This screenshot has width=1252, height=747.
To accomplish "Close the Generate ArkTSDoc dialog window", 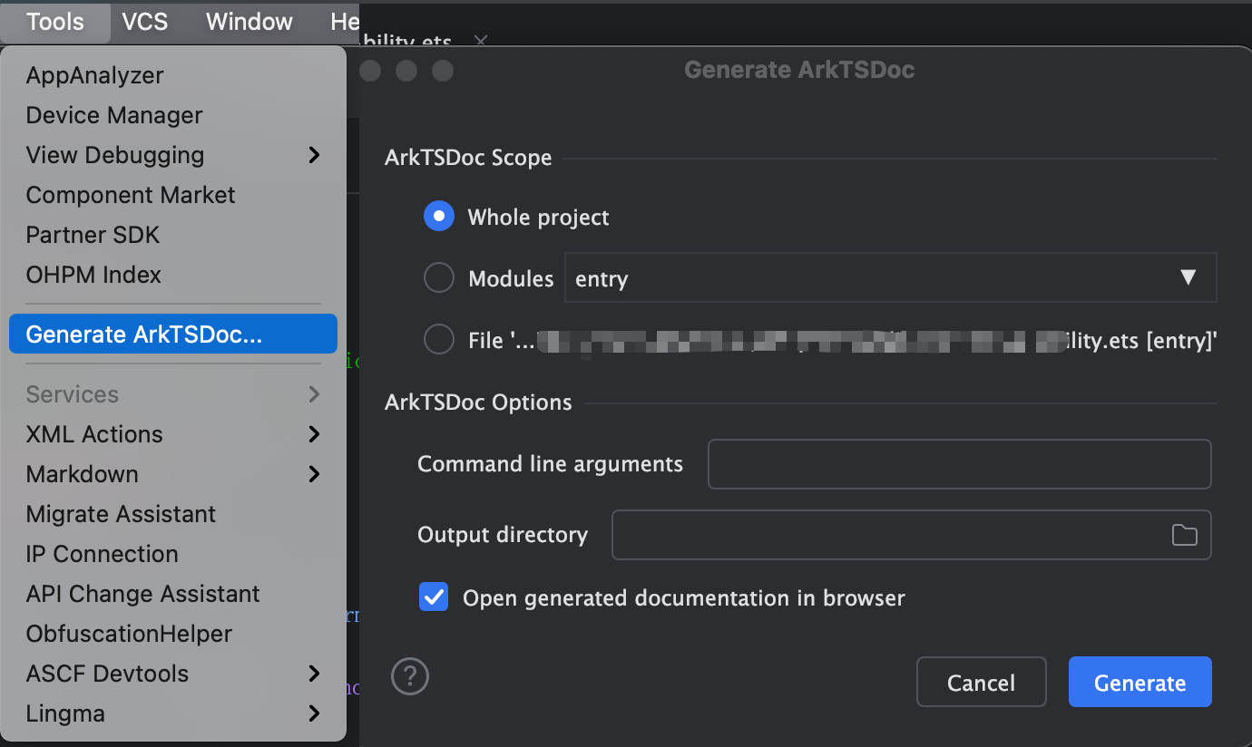I will (x=370, y=71).
